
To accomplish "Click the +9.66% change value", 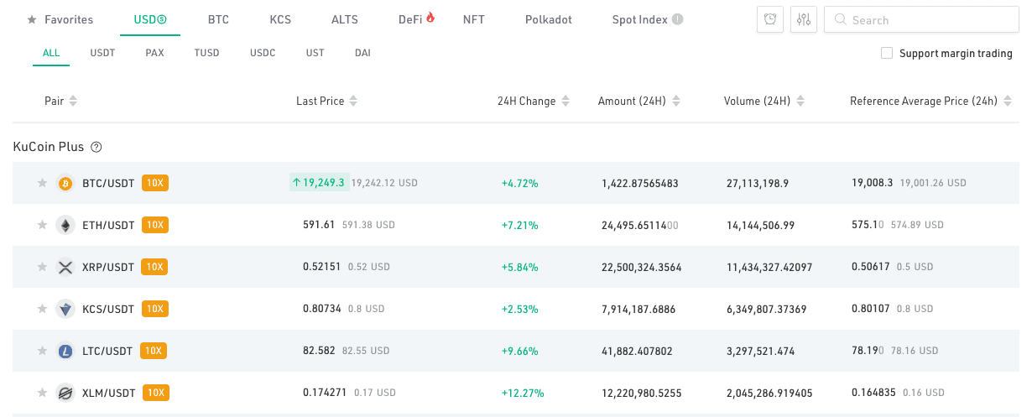I will click(520, 351).
